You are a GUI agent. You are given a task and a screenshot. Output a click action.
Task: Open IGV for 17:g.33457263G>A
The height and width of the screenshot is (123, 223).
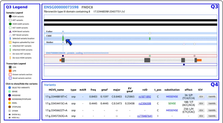click(201, 116)
